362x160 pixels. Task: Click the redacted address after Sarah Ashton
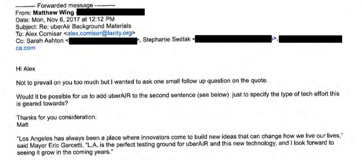tap(103, 41)
